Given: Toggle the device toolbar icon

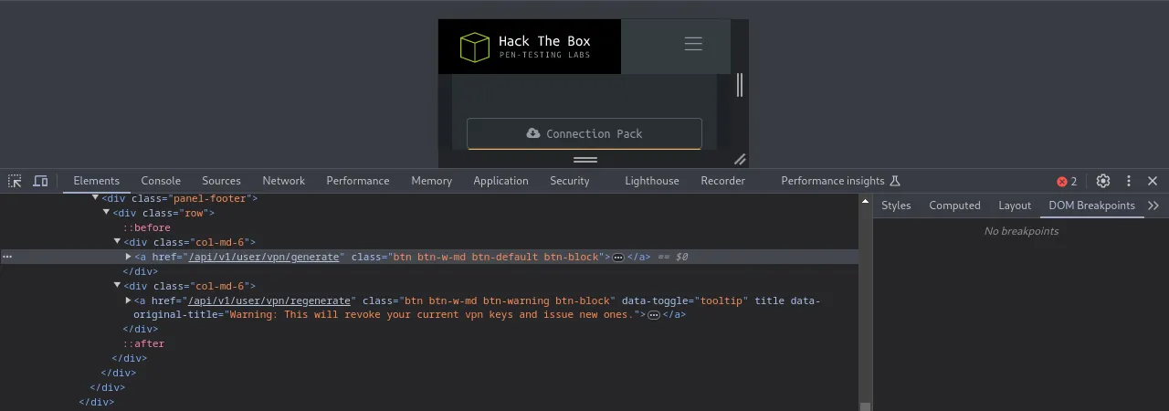Looking at the screenshot, I should tap(40, 181).
